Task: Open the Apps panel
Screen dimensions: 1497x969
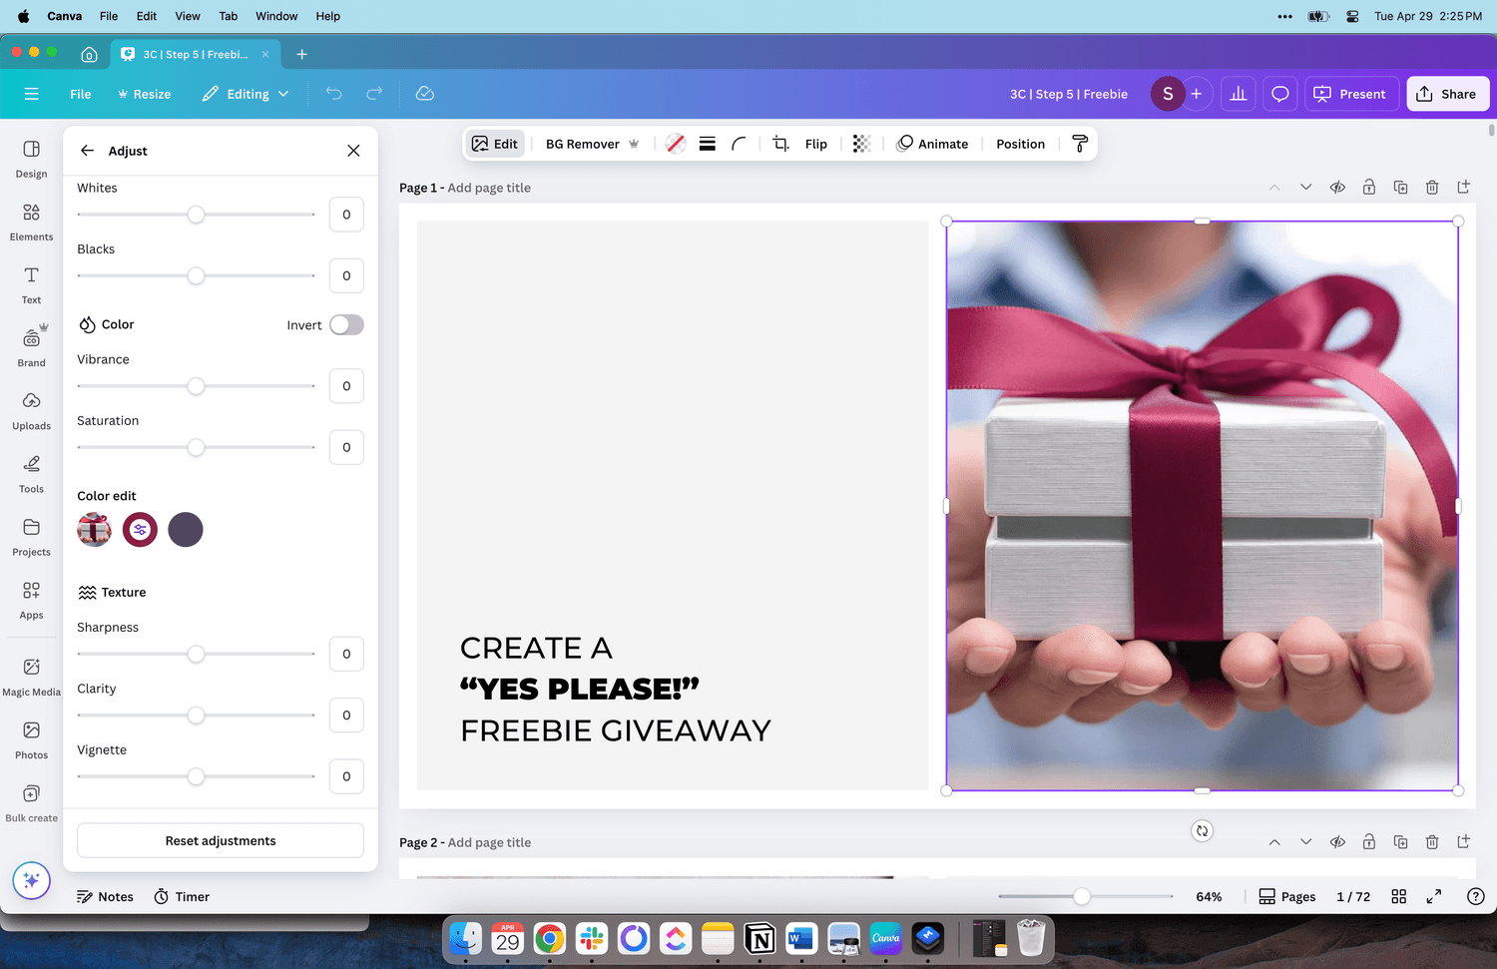Action: point(31,600)
